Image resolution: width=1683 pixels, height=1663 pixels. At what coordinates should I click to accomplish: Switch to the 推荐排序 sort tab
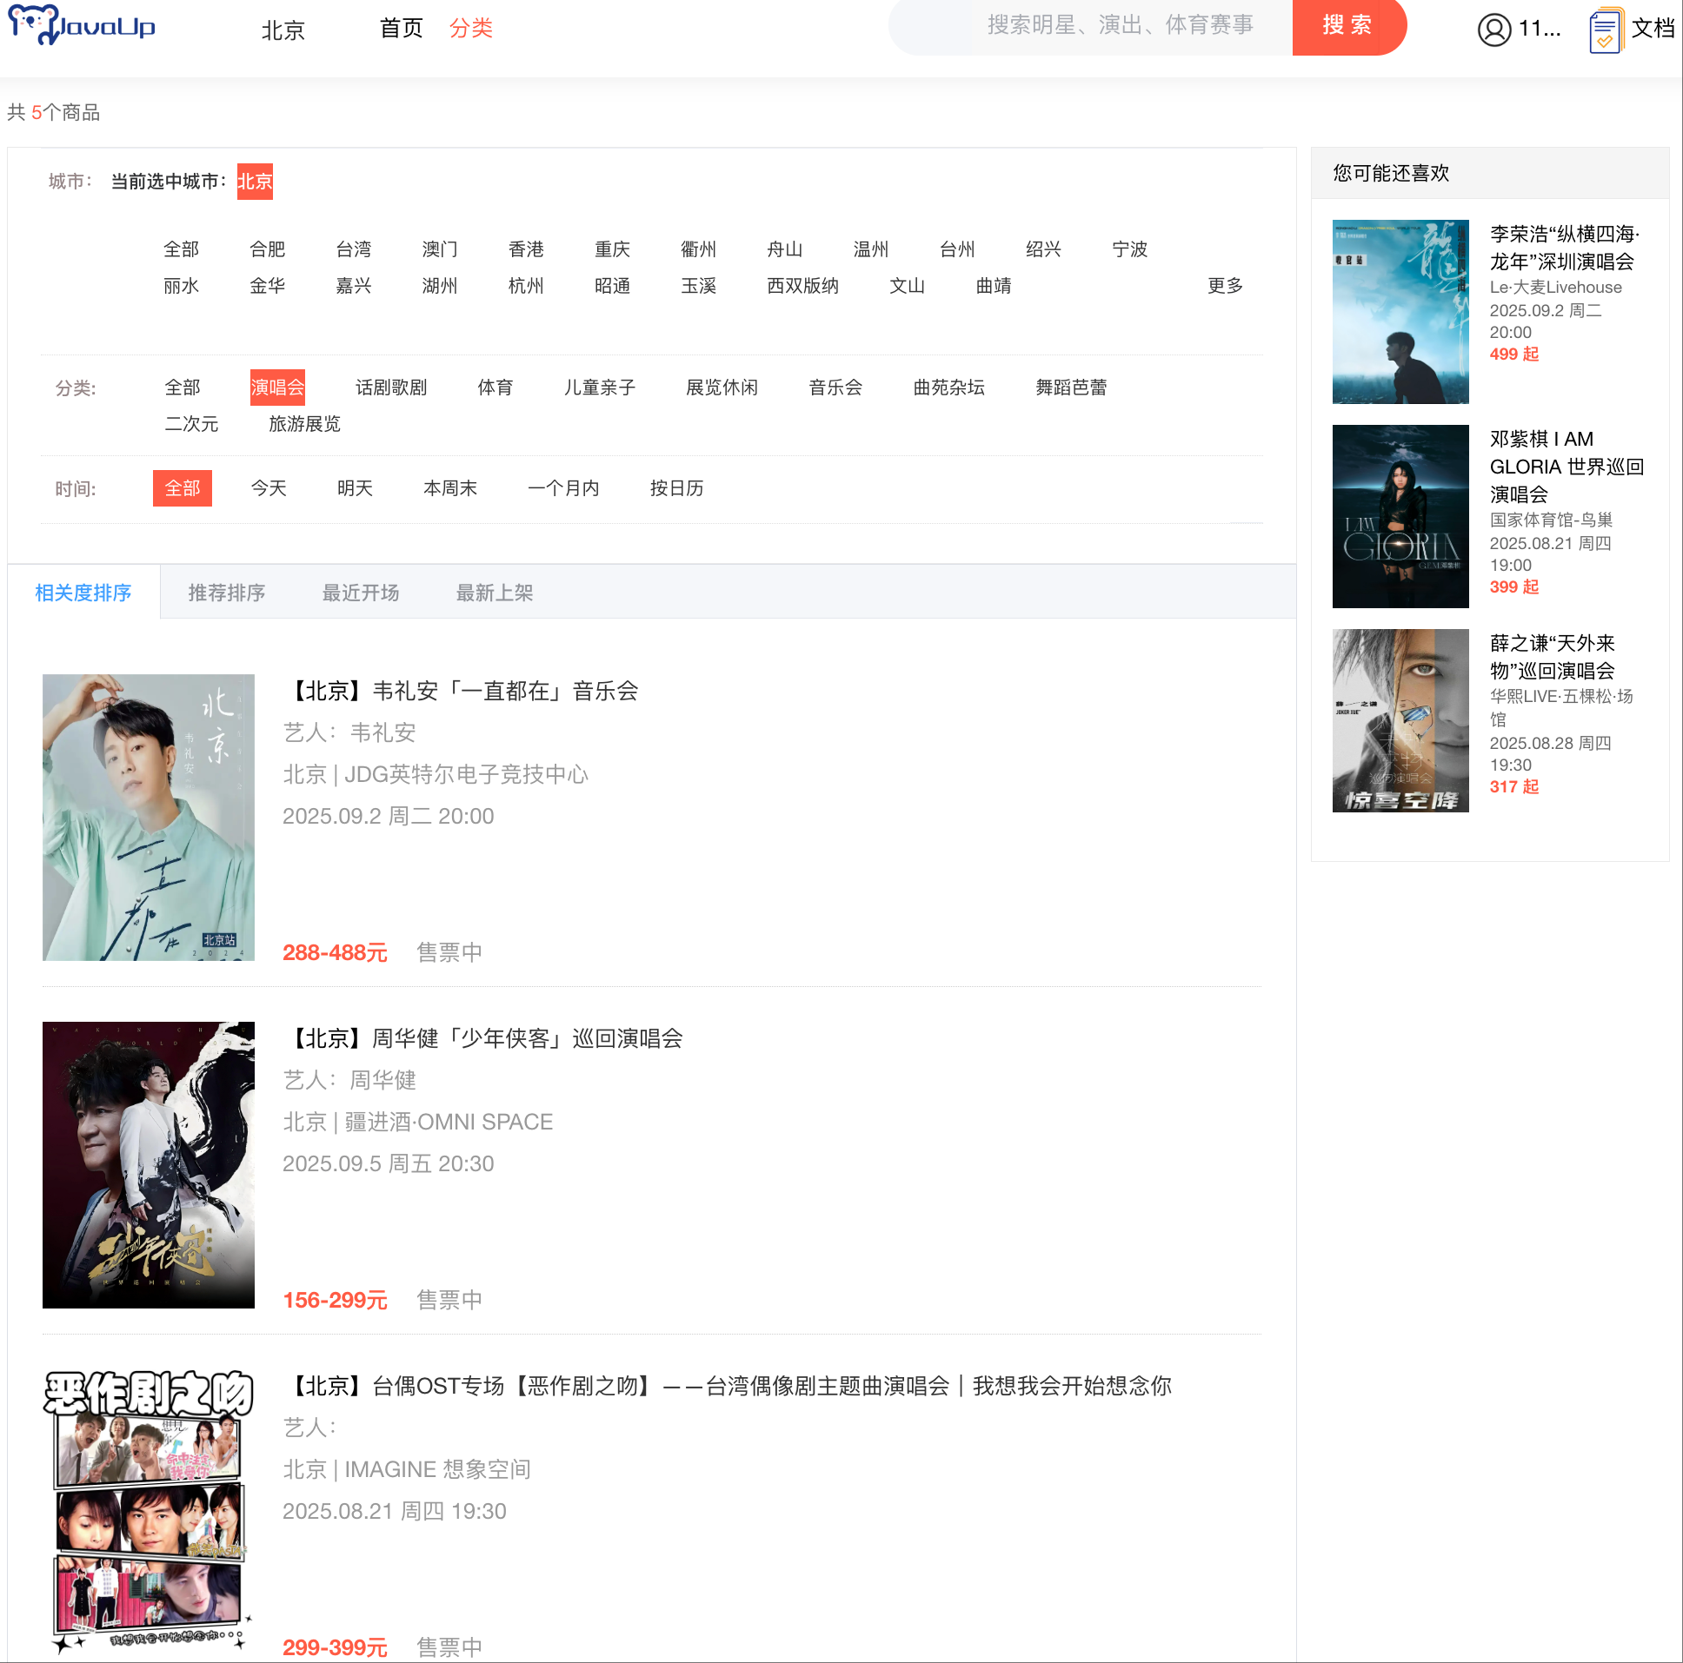click(227, 592)
